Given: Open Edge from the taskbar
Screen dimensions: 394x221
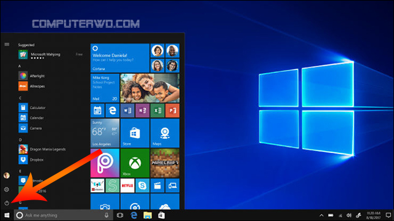Looking at the screenshot, I should (134, 215).
